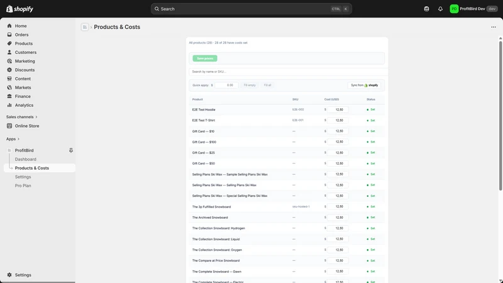This screenshot has width=503, height=283.
Task: Open the Sidekick assistant icon in top bar
Action: click(x=426, y=9)
